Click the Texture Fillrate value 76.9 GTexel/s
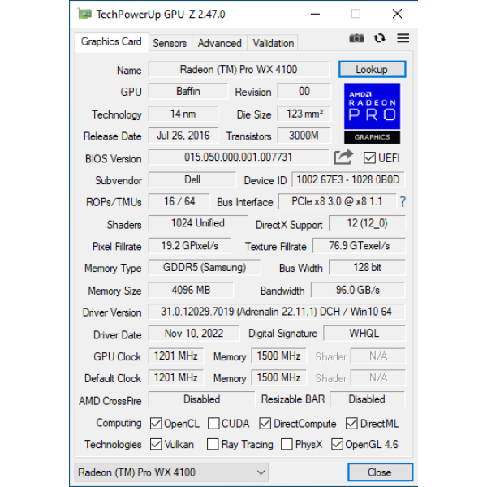Screen dimensions: 487x487 point(359,246)
